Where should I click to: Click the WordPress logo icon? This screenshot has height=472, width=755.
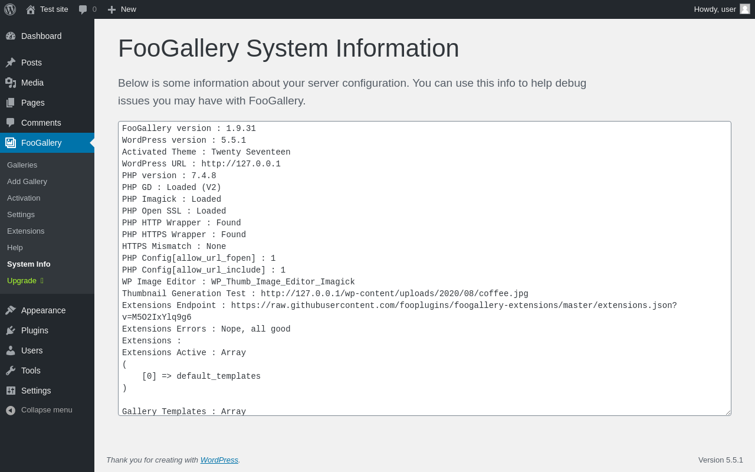click(10, 9)
